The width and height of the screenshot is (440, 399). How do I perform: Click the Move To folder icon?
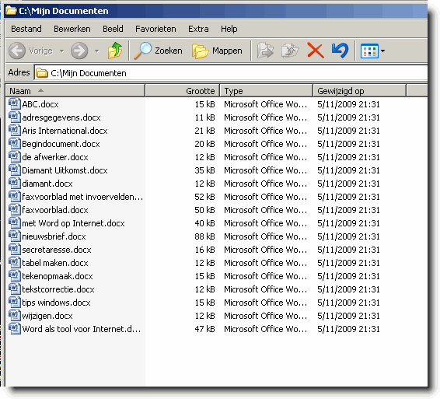pos(265,51)
